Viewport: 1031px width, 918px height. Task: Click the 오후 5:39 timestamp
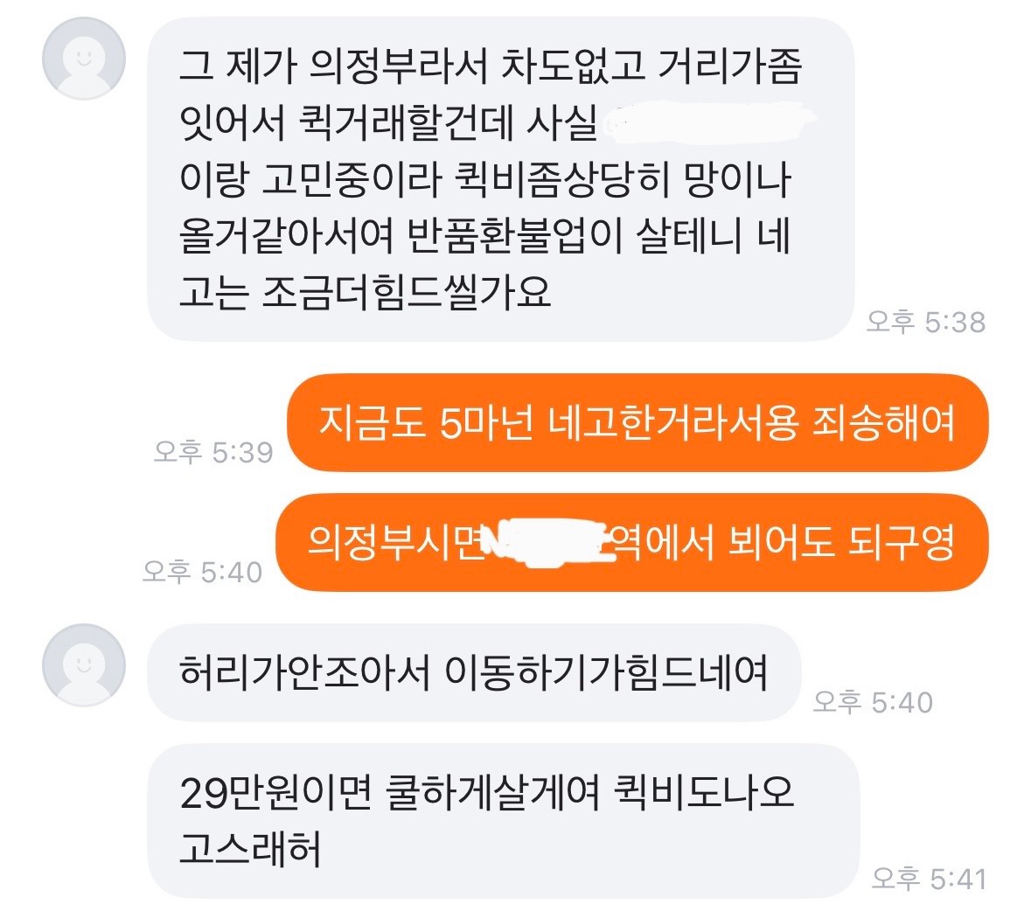[x=213, y=452]
